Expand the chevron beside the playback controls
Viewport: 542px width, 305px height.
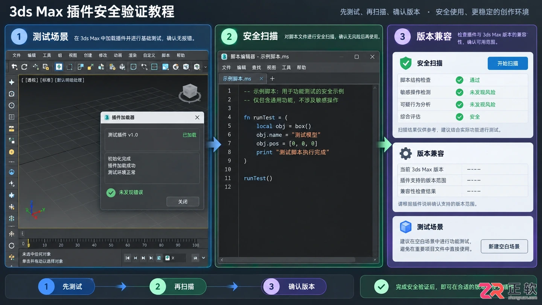pyautogui.click(x=204, y=258)
